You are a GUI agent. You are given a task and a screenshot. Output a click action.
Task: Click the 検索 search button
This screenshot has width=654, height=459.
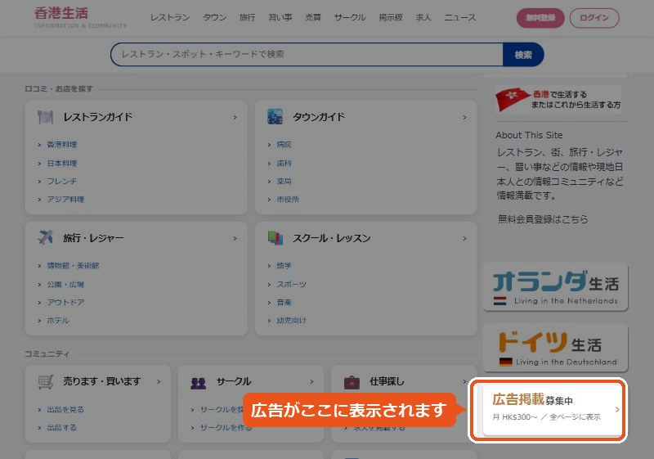pyautogui.click(x=523, y=54)
